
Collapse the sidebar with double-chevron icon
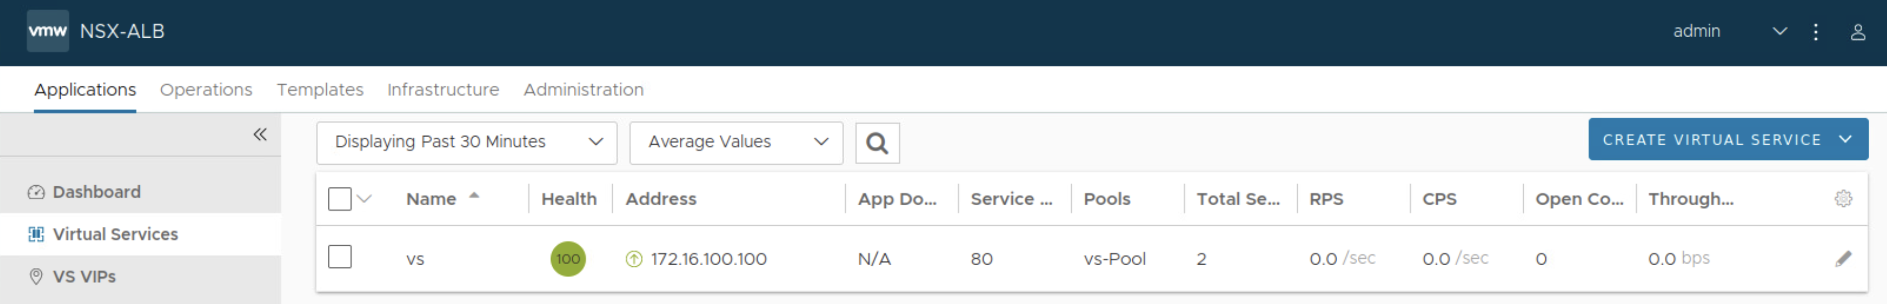point(260,134)
